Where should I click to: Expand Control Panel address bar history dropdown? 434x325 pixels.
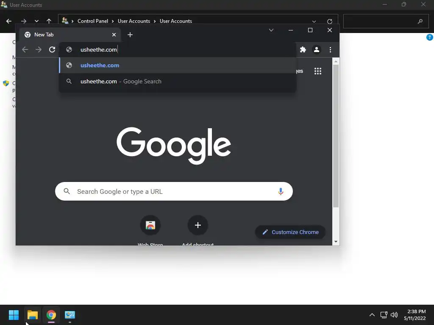[x=314, y=21]
